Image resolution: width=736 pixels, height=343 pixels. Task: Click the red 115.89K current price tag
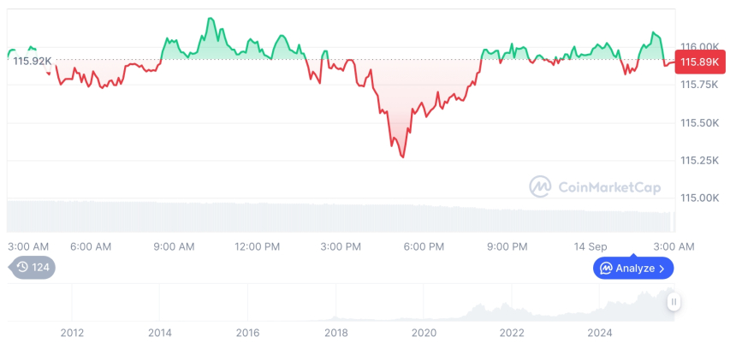699,62
